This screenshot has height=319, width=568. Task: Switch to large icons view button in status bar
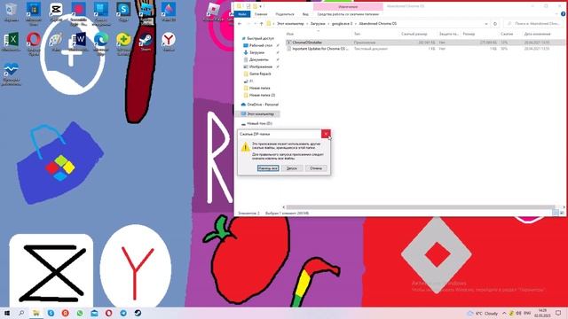[x=562, y=213]
